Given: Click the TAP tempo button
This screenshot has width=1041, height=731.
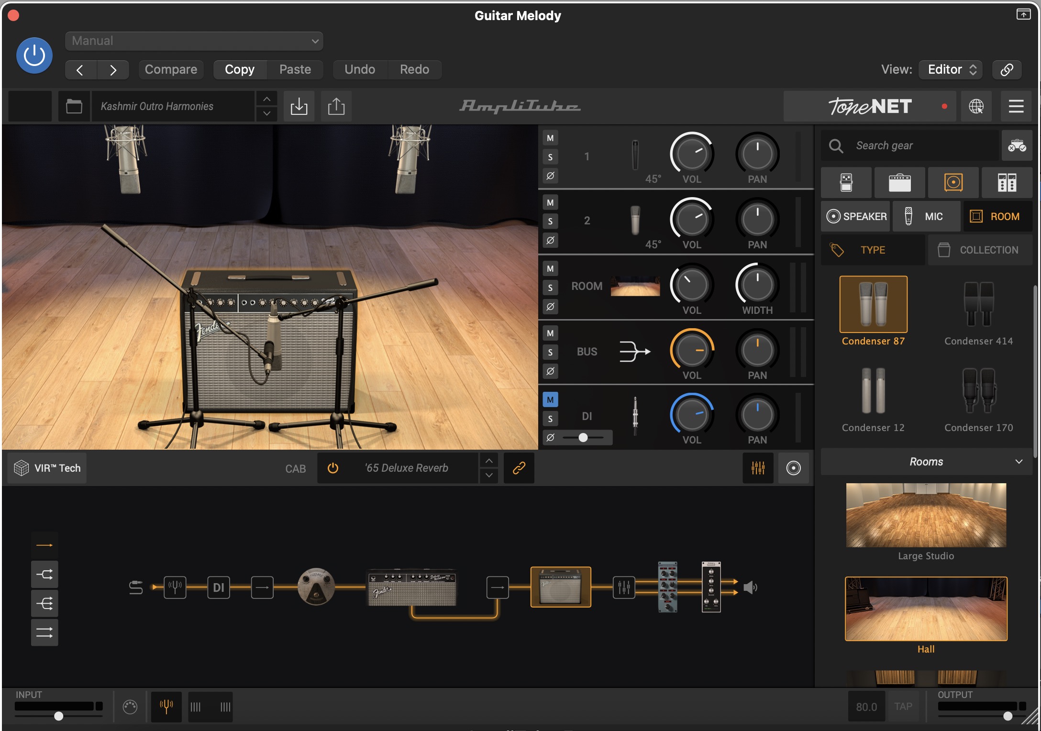Looking at the screenshot, I should 903,706.
